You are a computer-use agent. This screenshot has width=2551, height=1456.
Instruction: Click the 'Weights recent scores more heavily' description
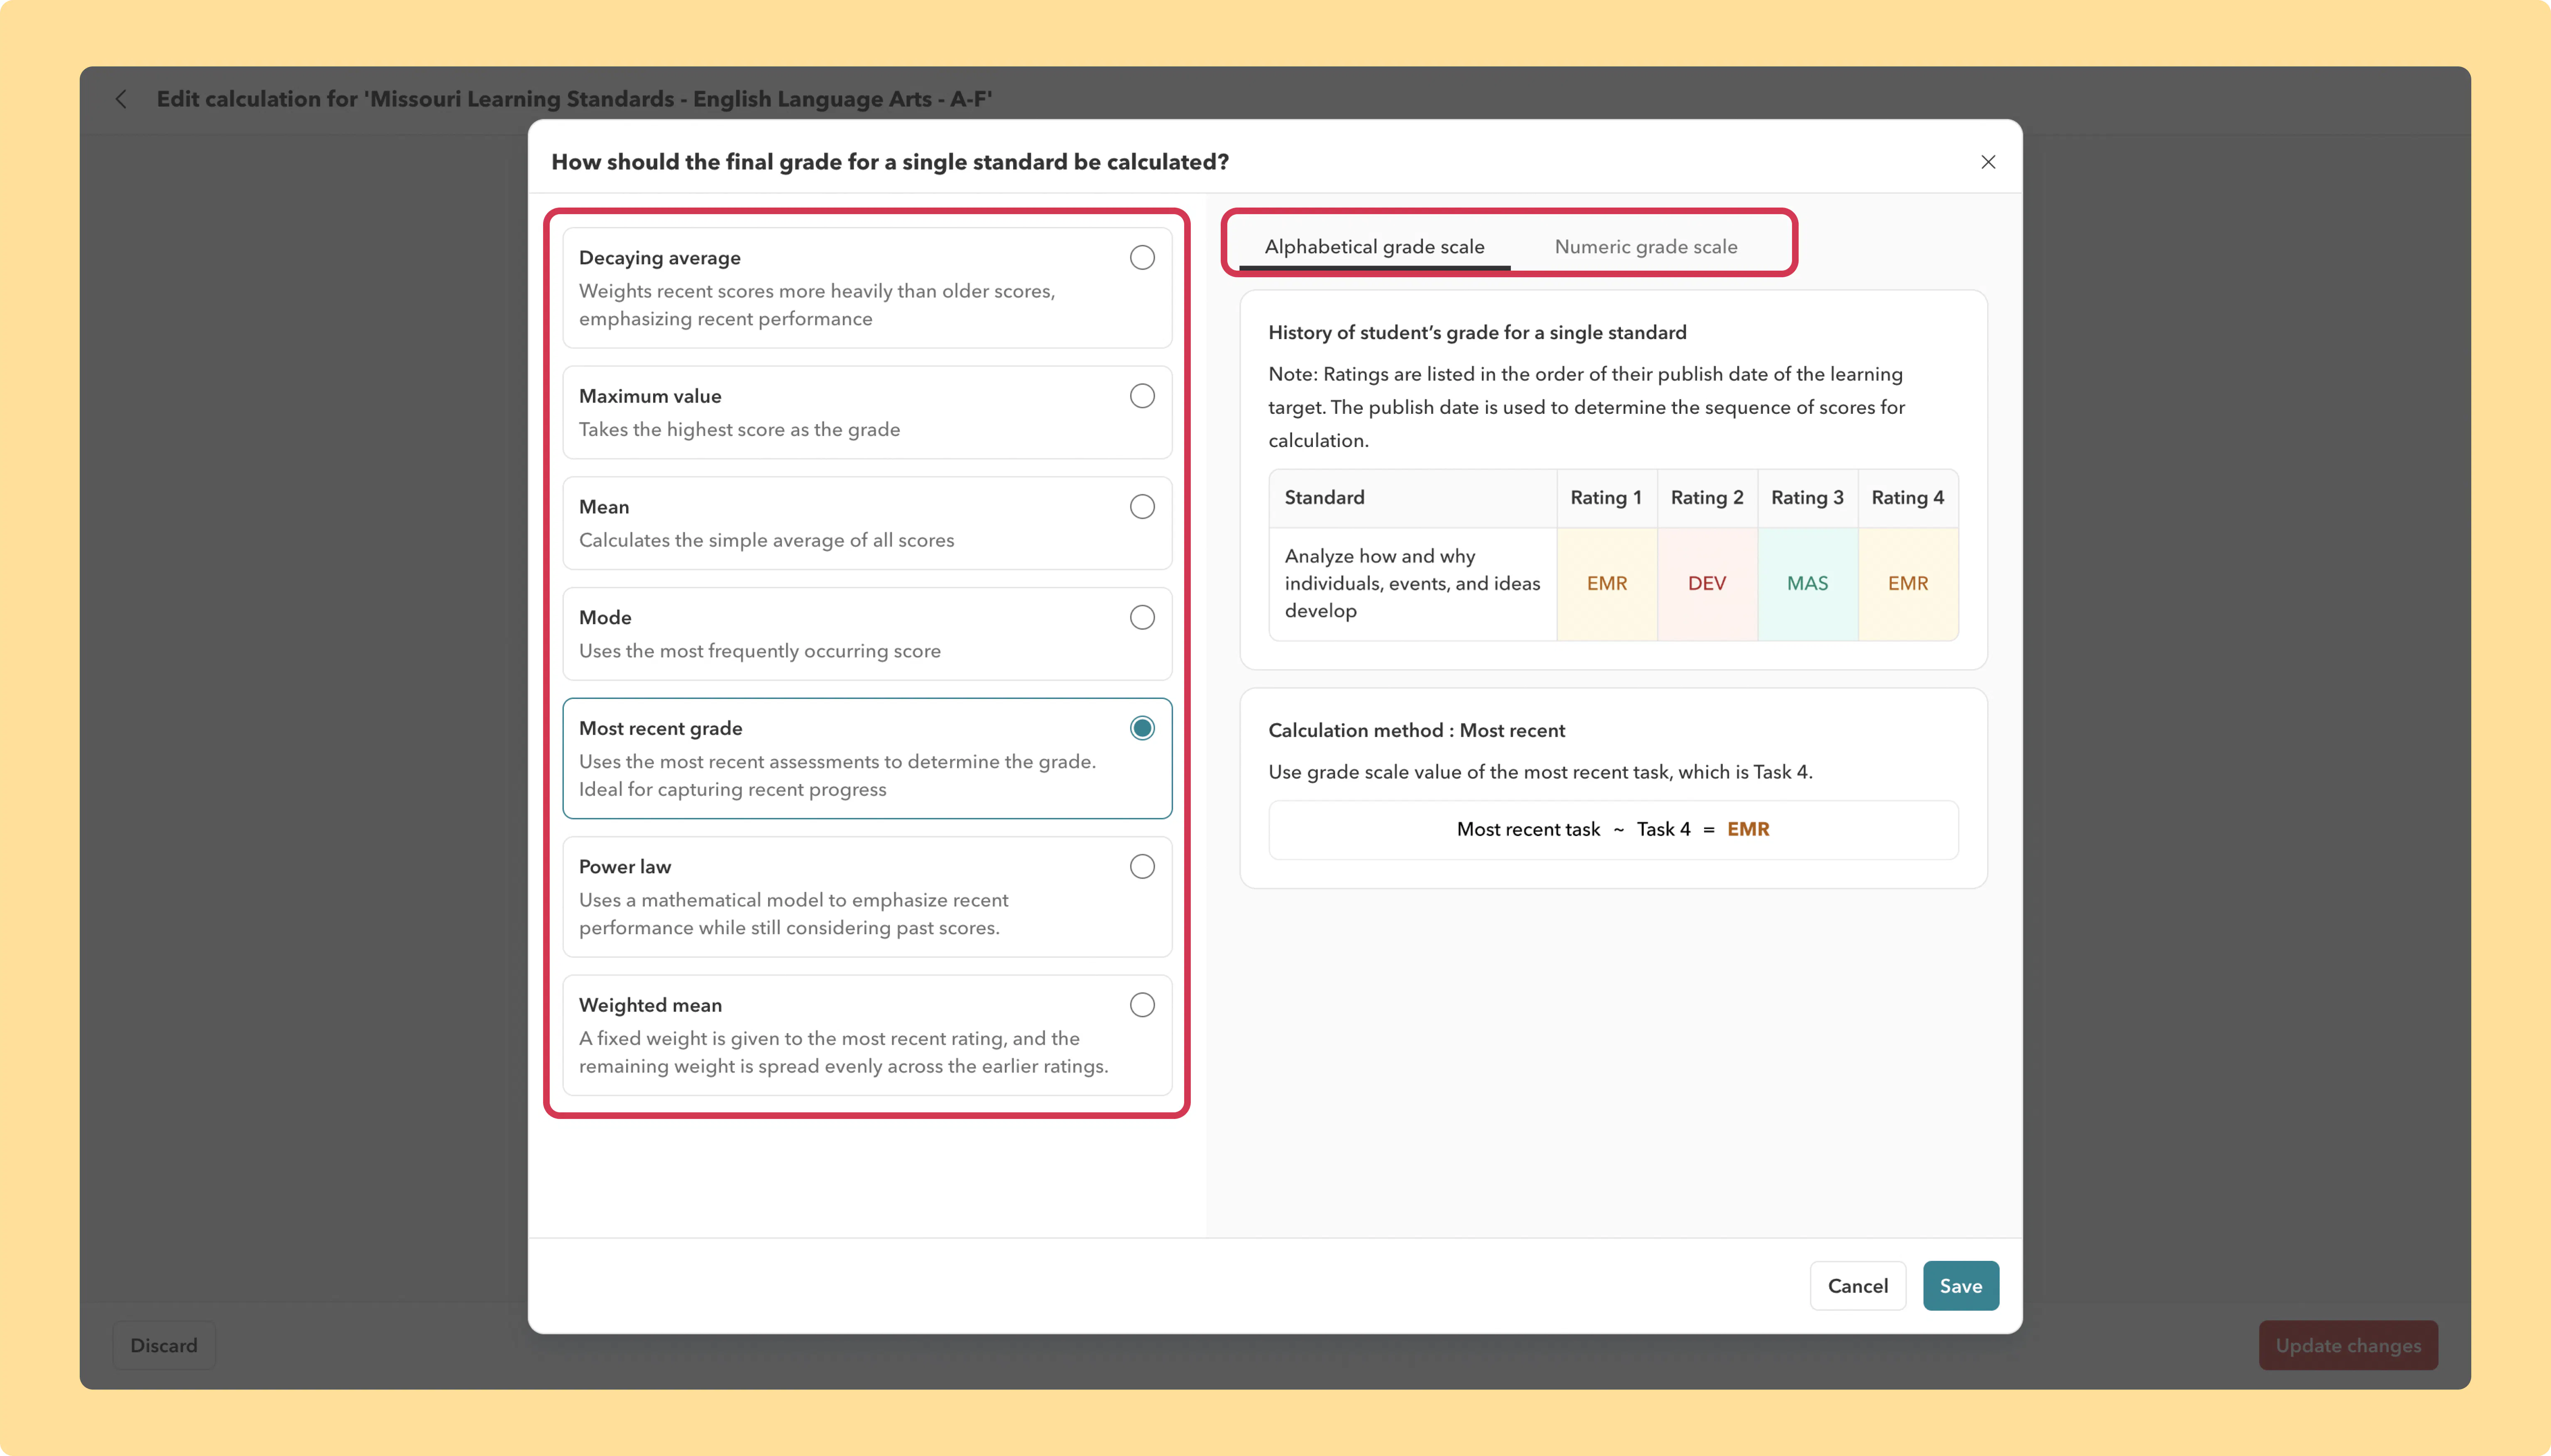pos(816,305)
